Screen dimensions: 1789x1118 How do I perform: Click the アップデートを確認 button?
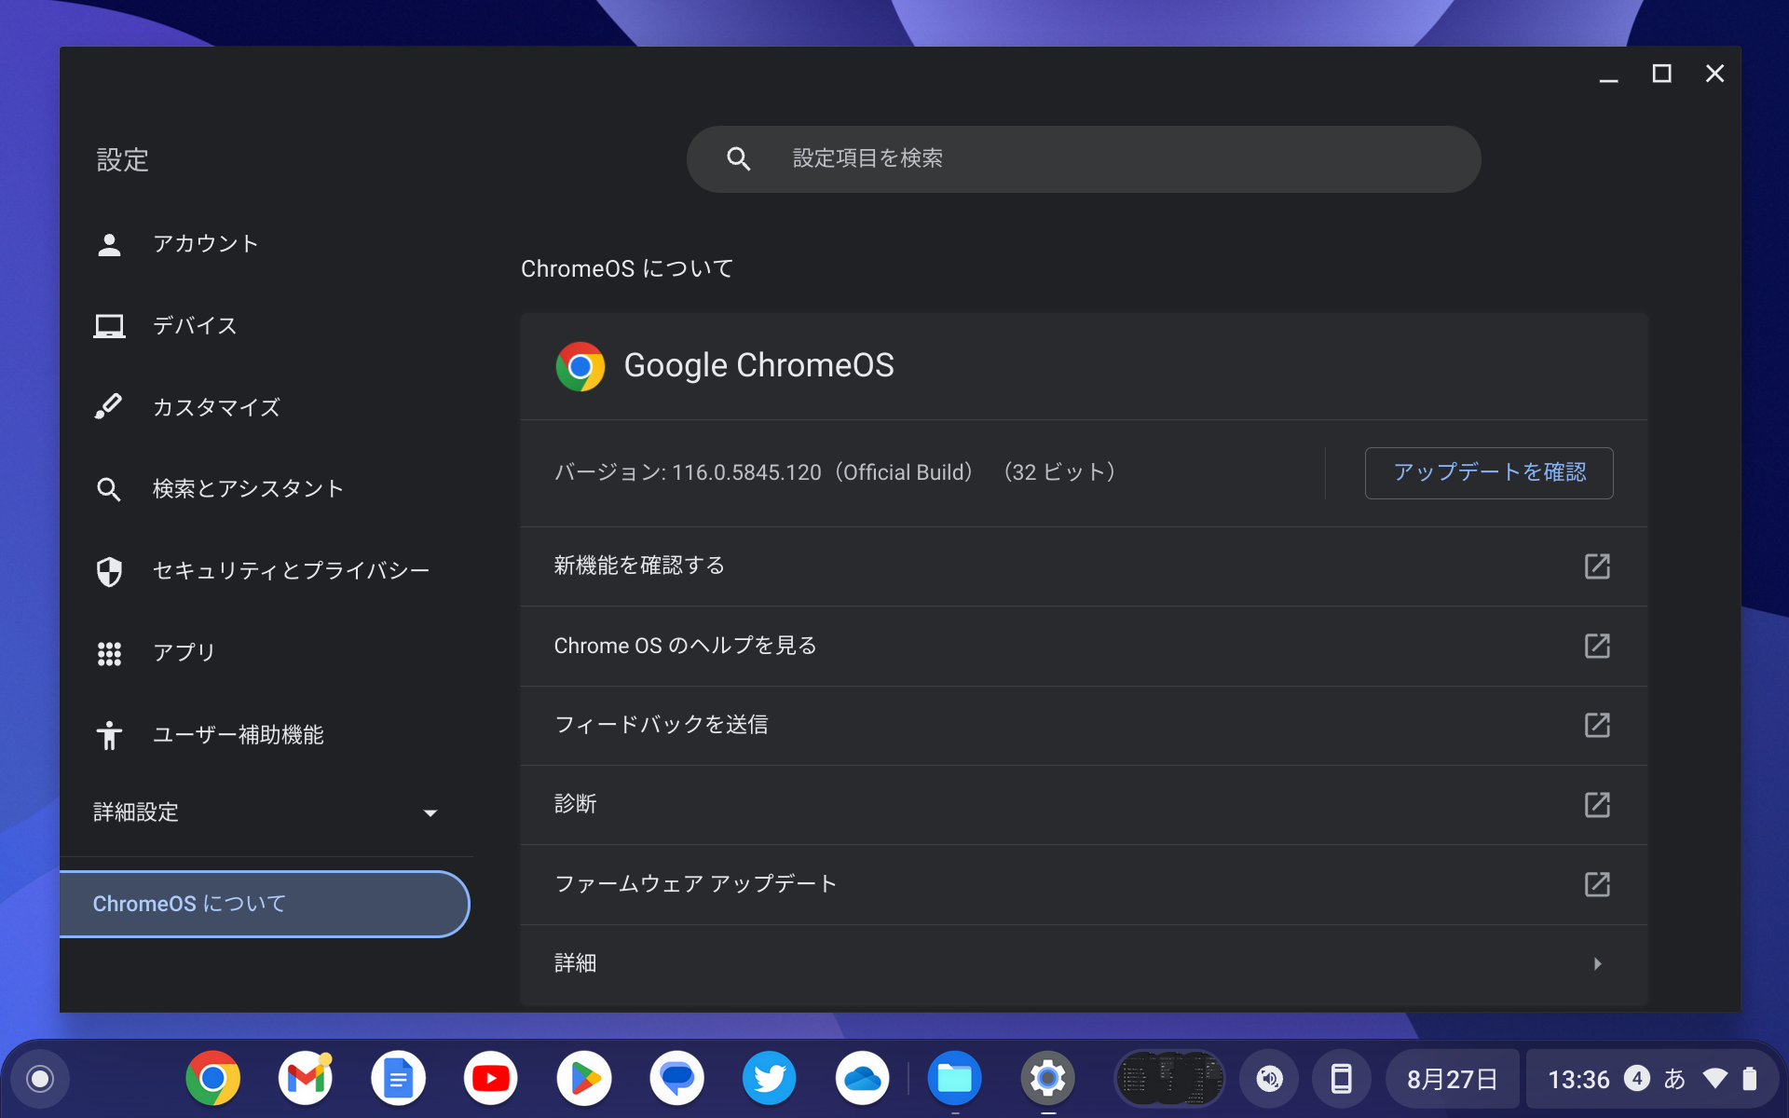click(1488, 472)
